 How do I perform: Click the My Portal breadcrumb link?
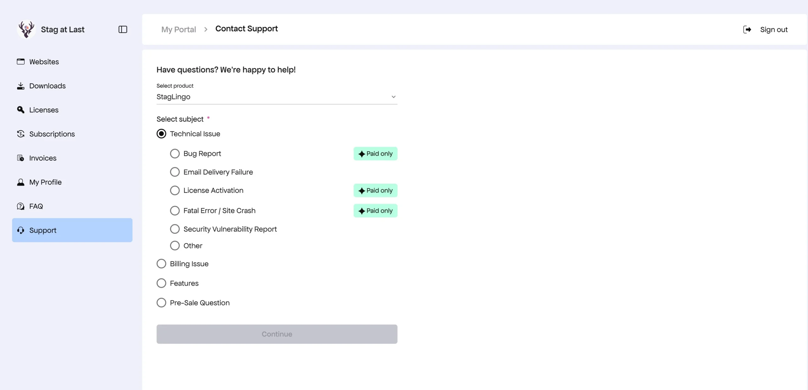coord(179,29)
